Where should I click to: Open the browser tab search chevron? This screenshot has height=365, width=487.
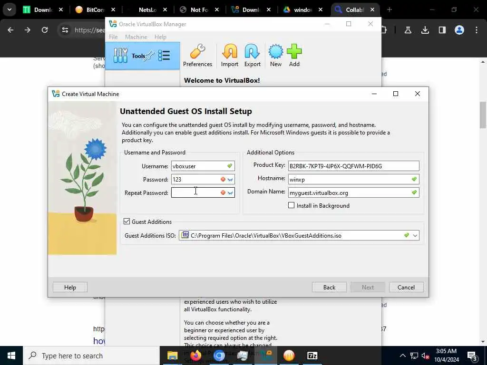(x=10, y=10)
